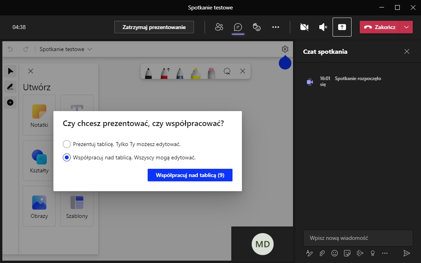The width and height of the screenshot is (421, 263).
Task: Open whiteboard settings gear
Action: [285, 49]
